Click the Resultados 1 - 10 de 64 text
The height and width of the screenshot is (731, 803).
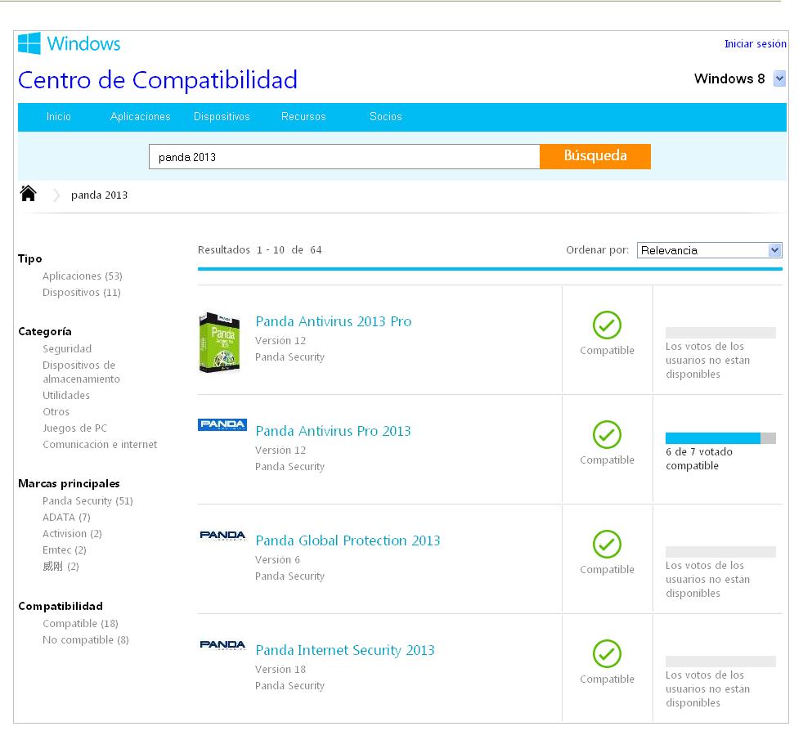(260, 250)
